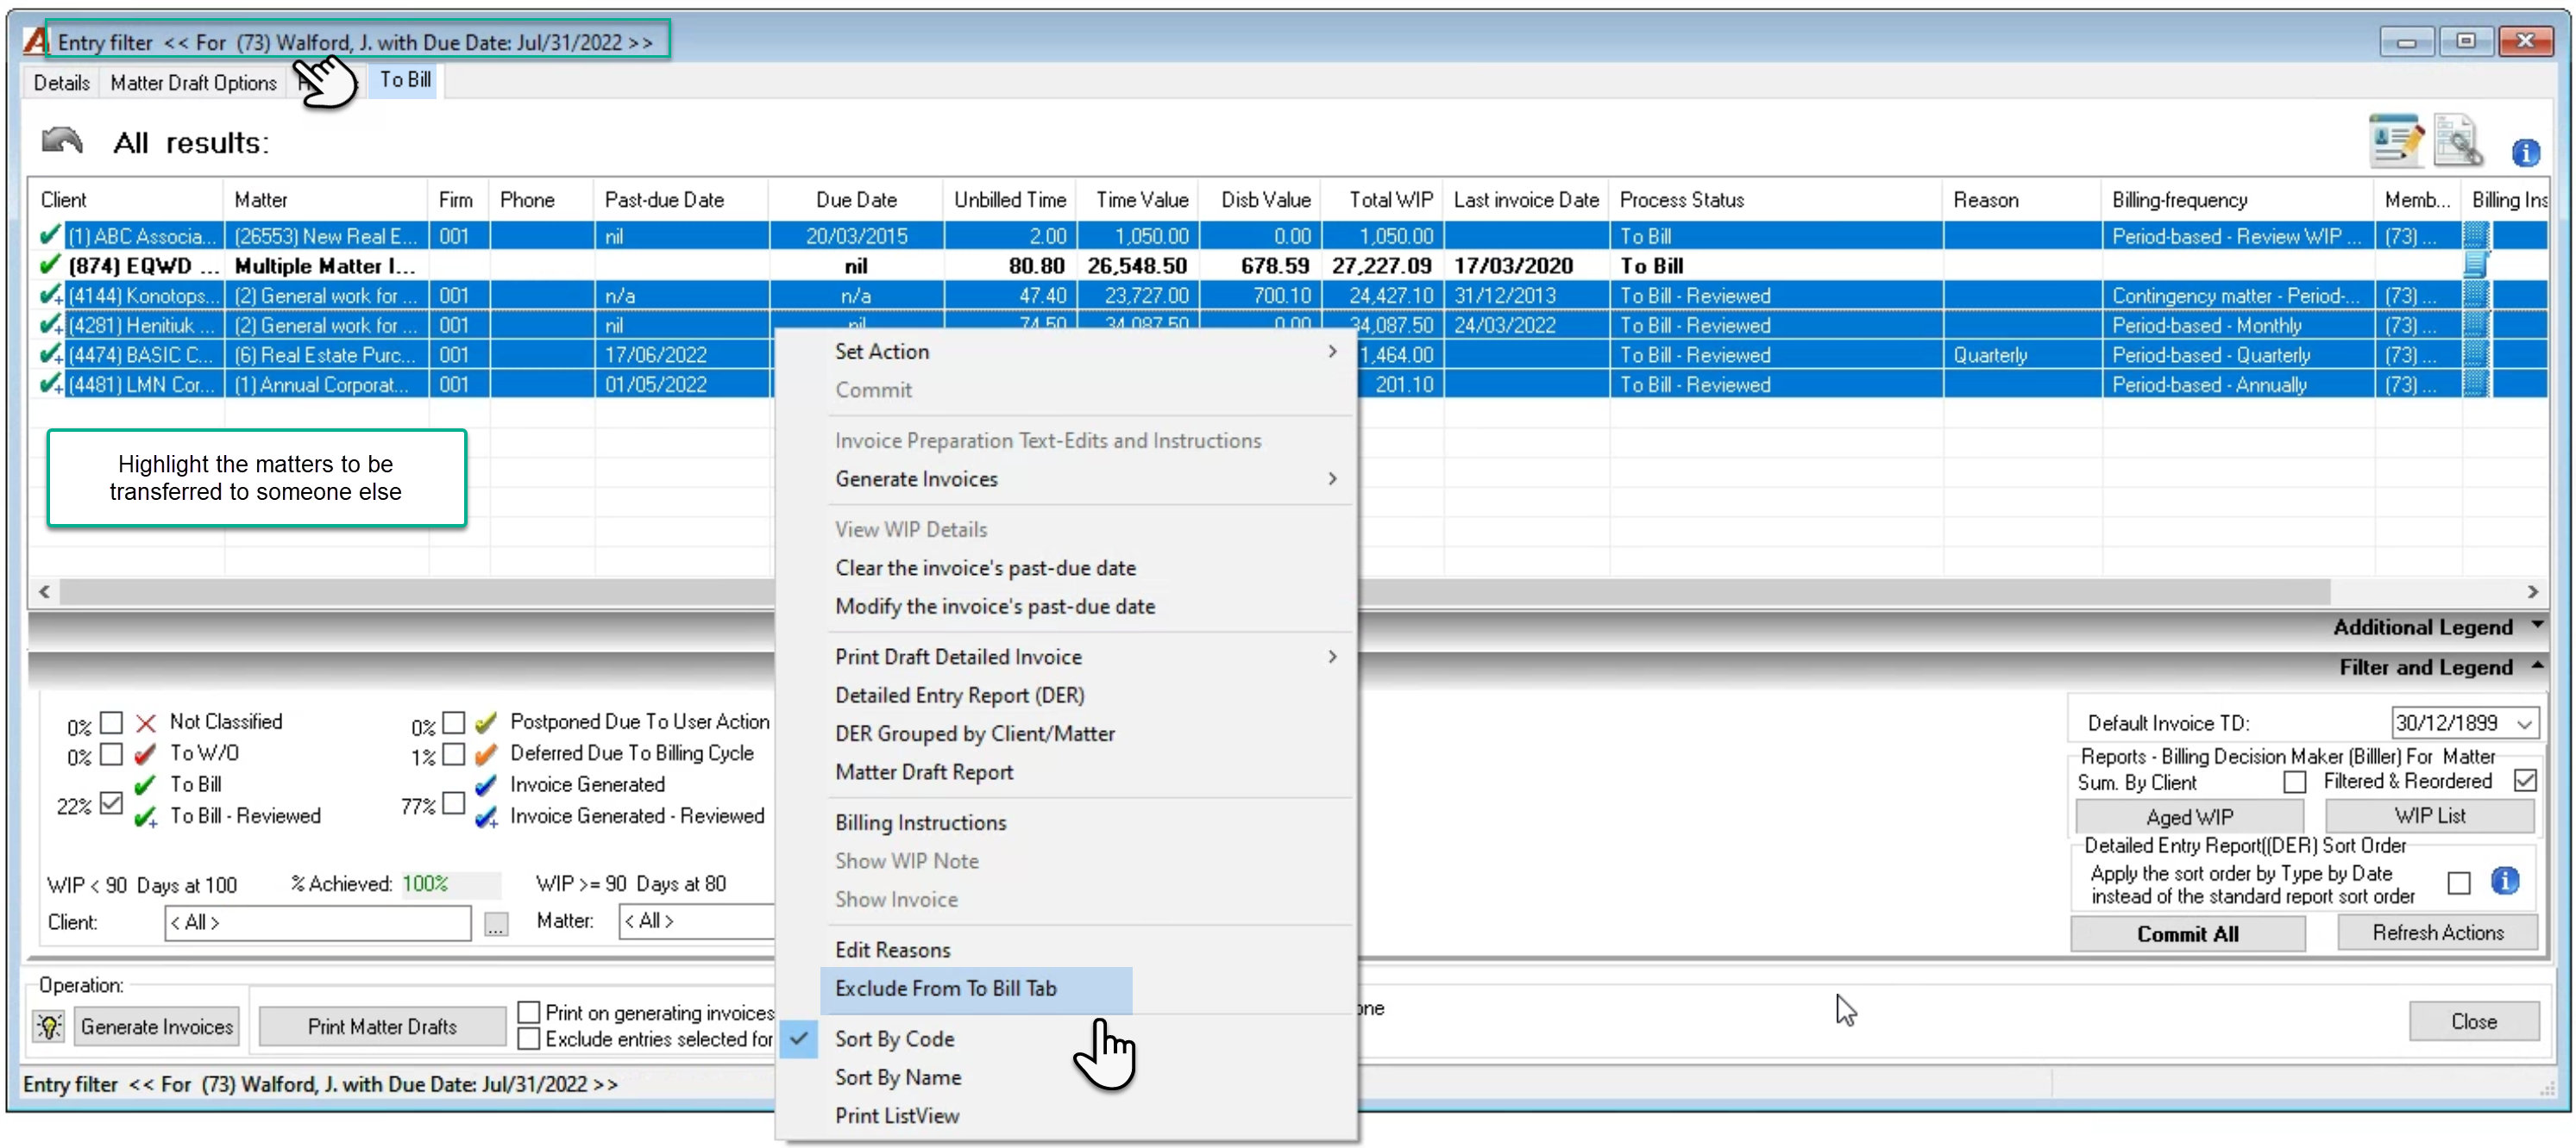Click orange check Deferred Due legend icon

click(x=486, y=754)
